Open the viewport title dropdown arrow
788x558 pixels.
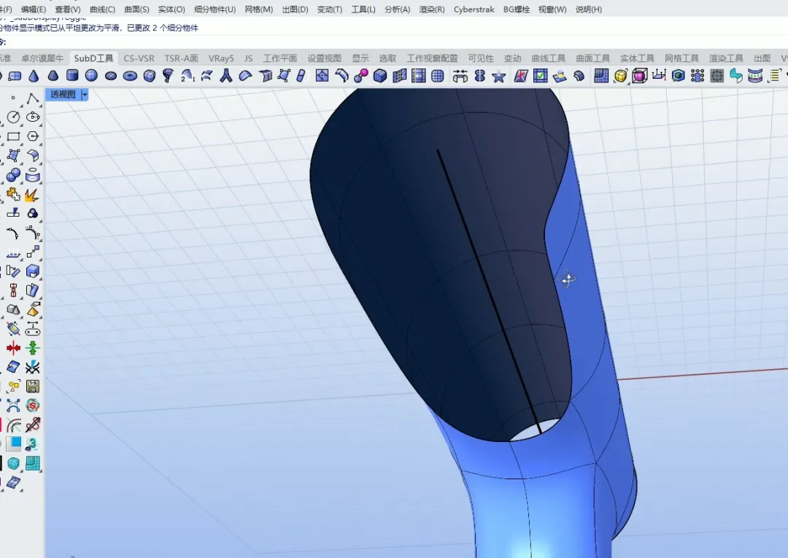coord(85,94)
